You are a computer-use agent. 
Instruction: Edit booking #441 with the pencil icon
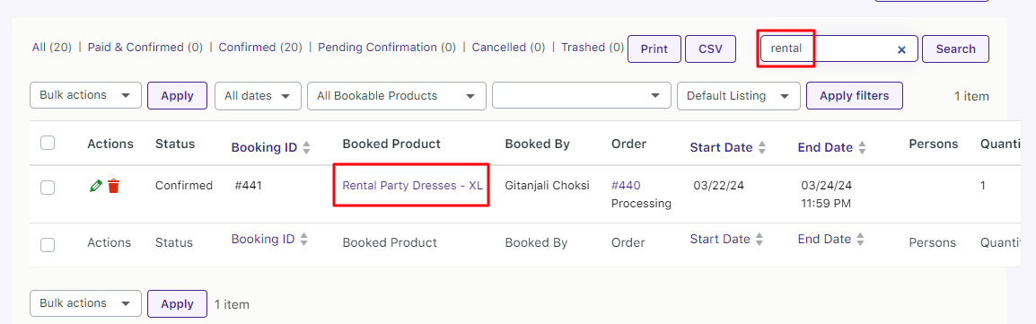point(95,186)
